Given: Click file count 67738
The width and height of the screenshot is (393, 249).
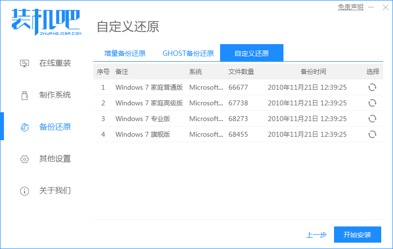Looking at the screenshot, I should [238, 103].
